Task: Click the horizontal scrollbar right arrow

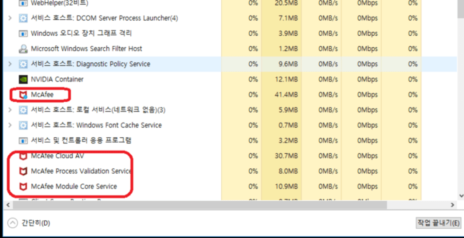Action: 453,205
